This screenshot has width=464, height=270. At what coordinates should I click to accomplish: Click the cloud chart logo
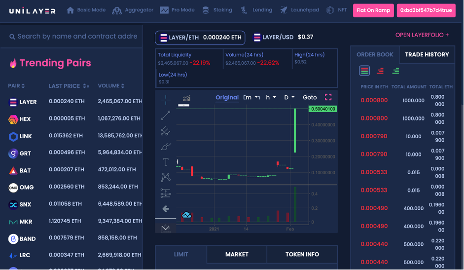(x=186, y=215)
